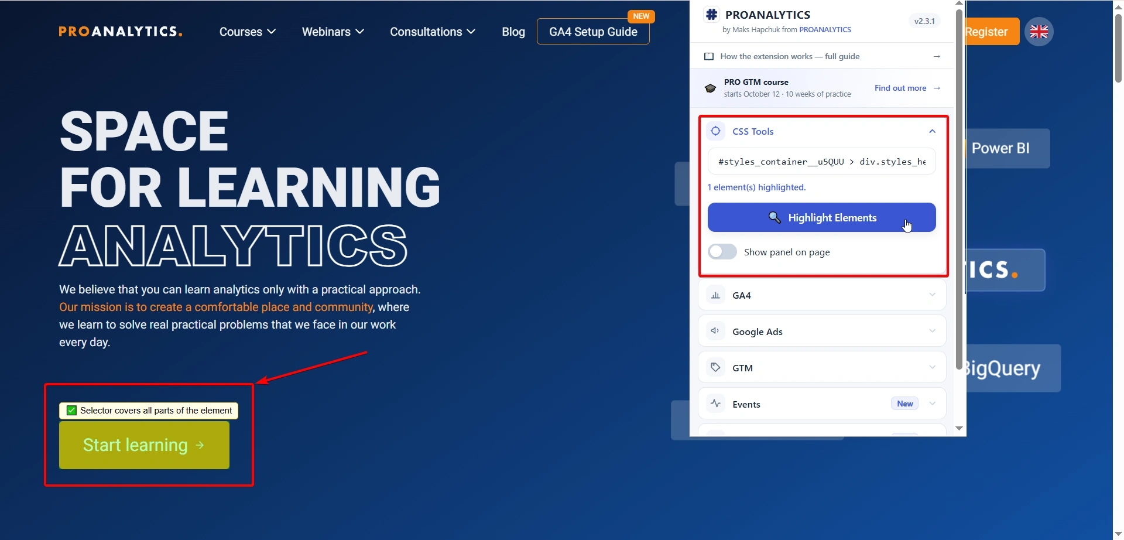Click the extension popup scrollbar thumb
Viewport: 1124px width, 540px height.
pyautogui.click(x=959, y=189)
